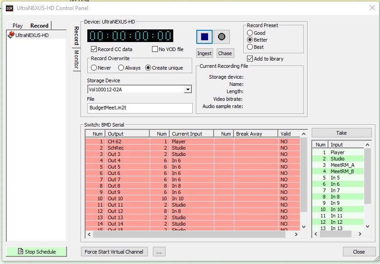Choose Never for record overwrite
380x264 pixels.
coord(94,68)
